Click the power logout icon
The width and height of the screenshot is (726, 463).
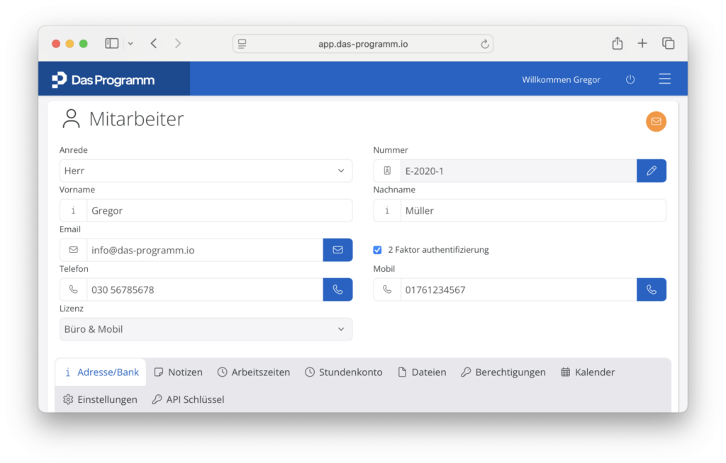pyautogui.click(x=630, y=79)
